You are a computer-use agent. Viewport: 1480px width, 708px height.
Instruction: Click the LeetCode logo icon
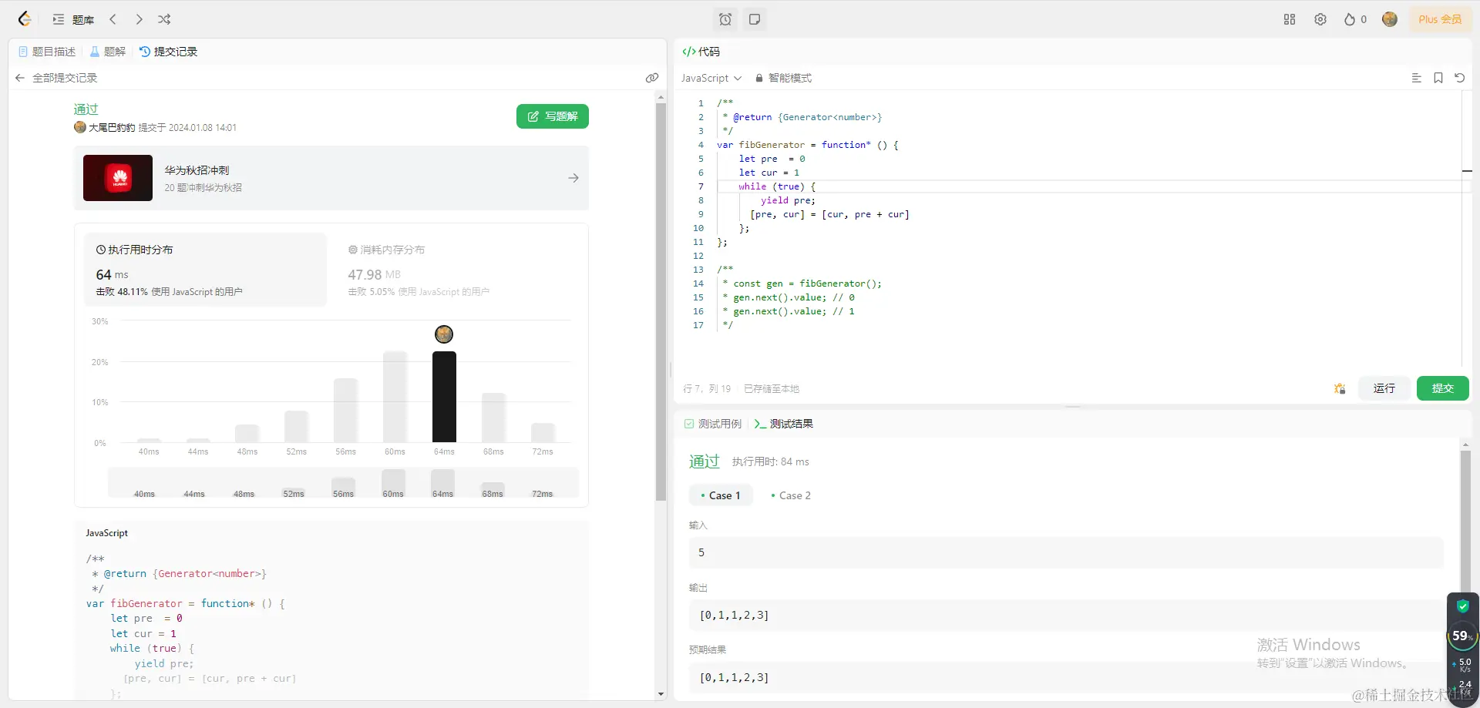click(x=25, y=19)
